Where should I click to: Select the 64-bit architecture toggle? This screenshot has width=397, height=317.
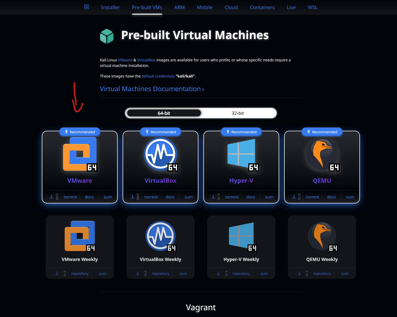164,113
